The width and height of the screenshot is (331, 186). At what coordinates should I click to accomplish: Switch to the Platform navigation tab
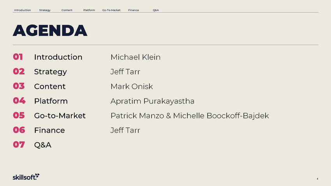pyautogui.click(x=89, y=10)
